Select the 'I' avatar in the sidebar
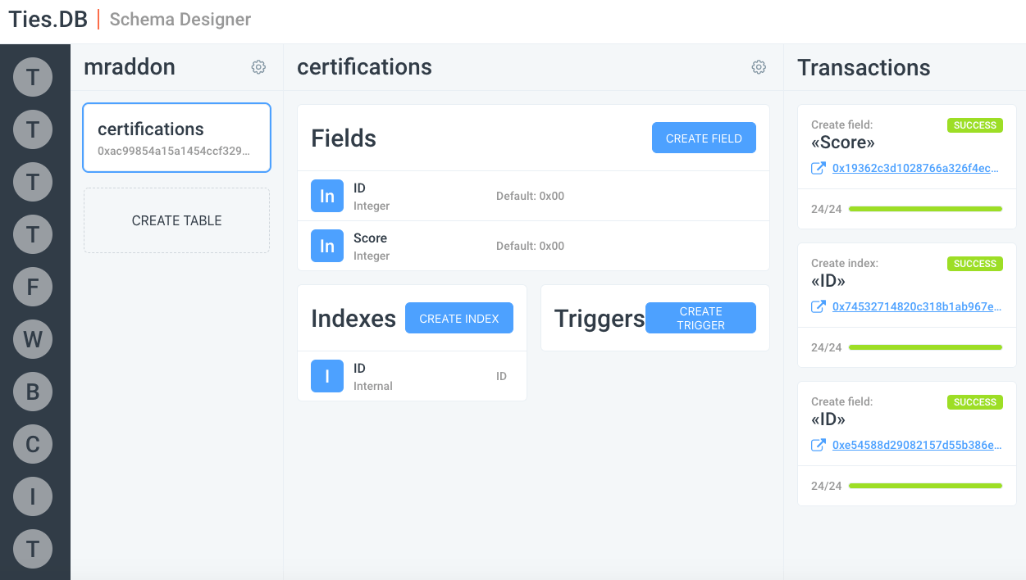Screen dimensions: 1026x580 (33, 496)
